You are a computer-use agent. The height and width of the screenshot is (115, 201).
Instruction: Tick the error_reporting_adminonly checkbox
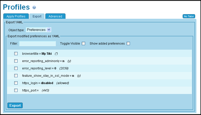(16, 61)
